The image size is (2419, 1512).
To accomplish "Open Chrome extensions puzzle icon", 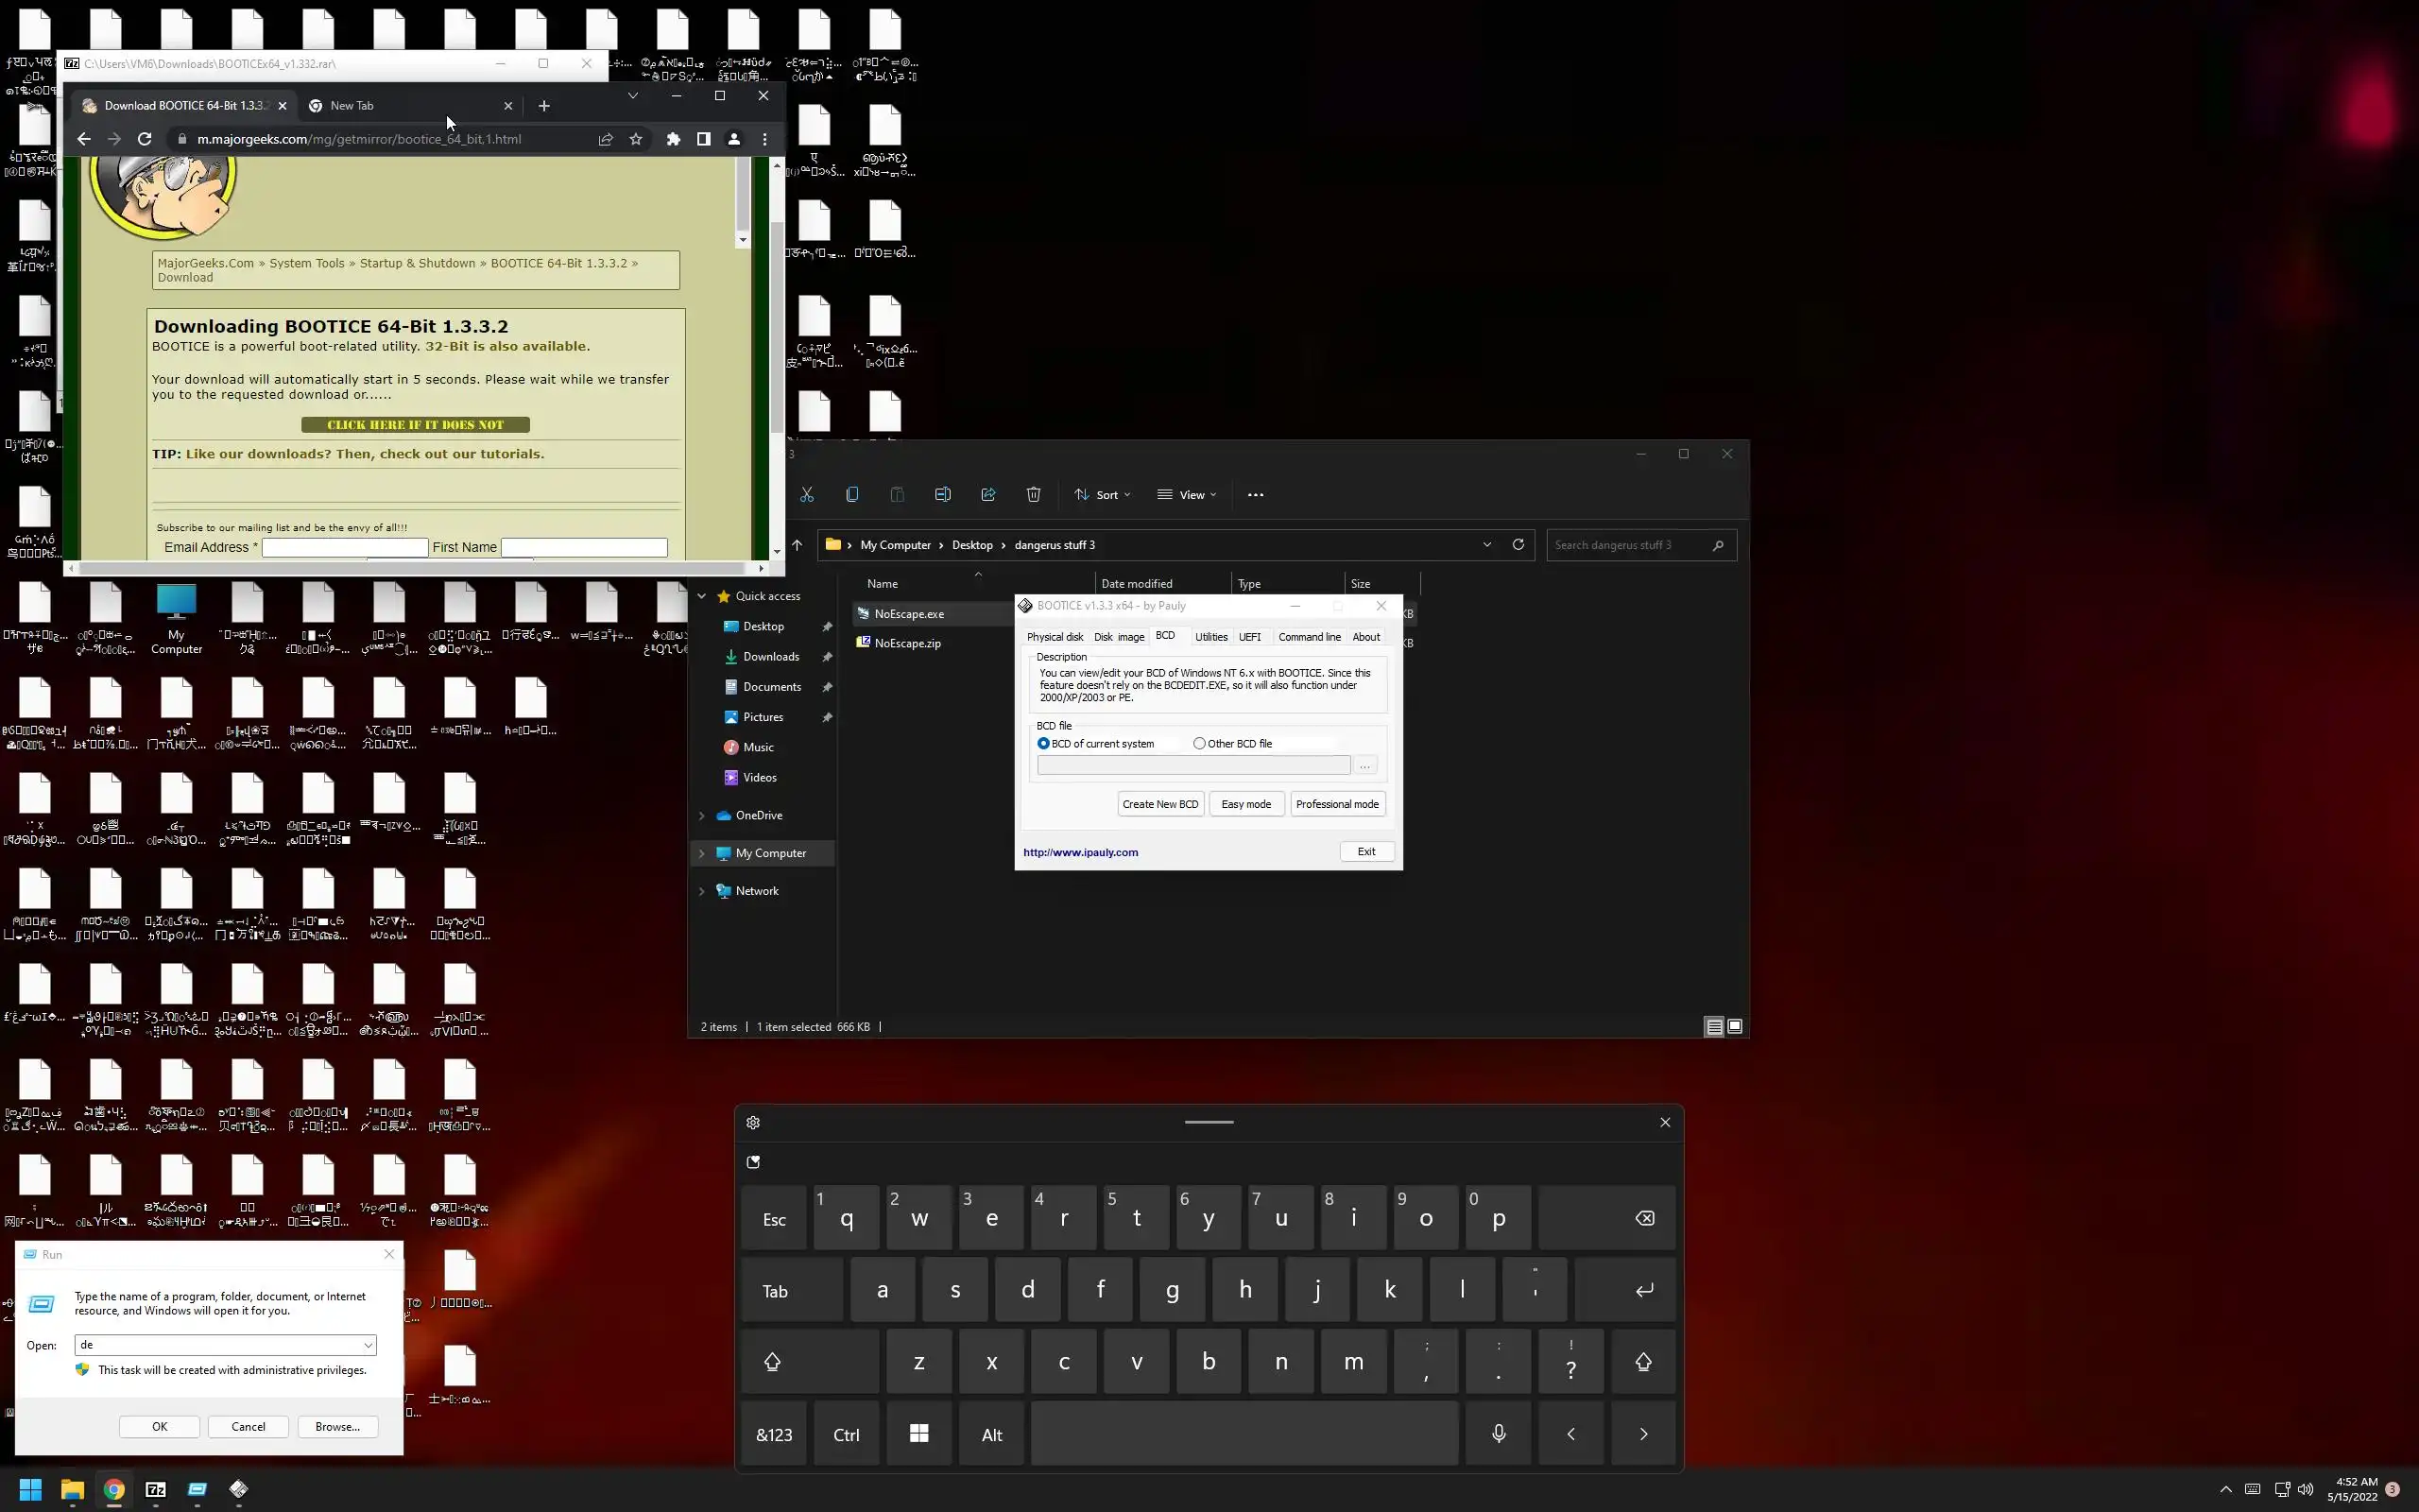I will click(673, 140).
